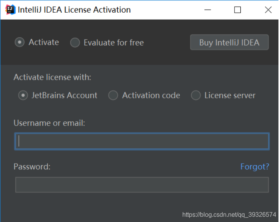Click into the Password field

(x=142, y=185)
